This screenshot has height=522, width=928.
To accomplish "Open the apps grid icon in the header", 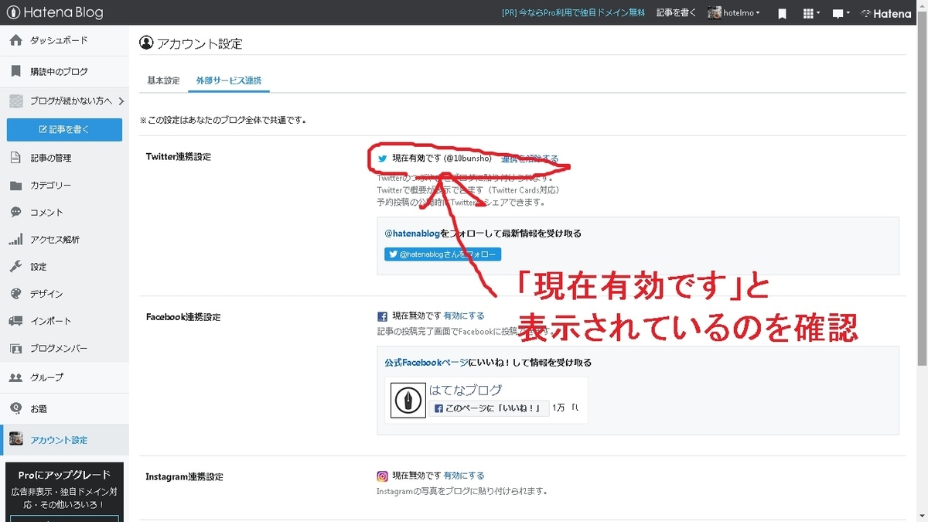I will [x=807, y=13].
